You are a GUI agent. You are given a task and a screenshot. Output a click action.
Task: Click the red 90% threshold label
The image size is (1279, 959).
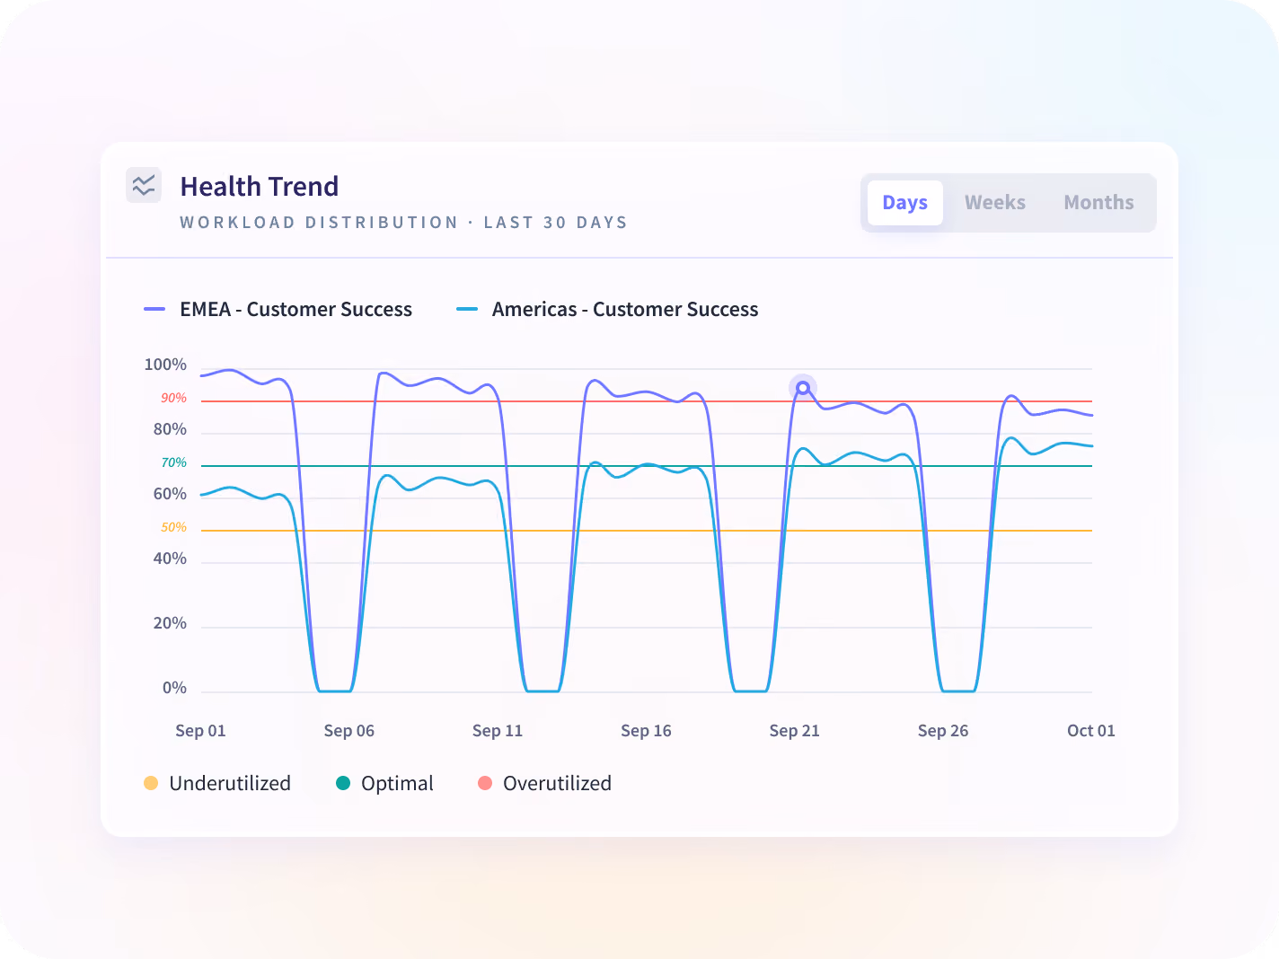point(174,398)
